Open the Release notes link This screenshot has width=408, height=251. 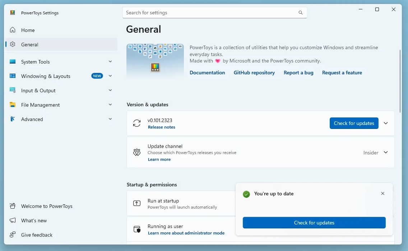point(162,127)
